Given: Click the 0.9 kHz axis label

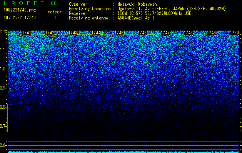Looking at the screenshot, I should [3, 88].
